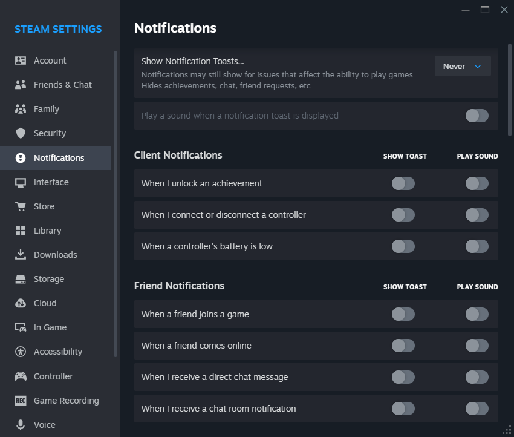Open the Controller gamepad icon
Image resolution: width=514 pixels, height=437 pixels.
click(x=21, y=376)
